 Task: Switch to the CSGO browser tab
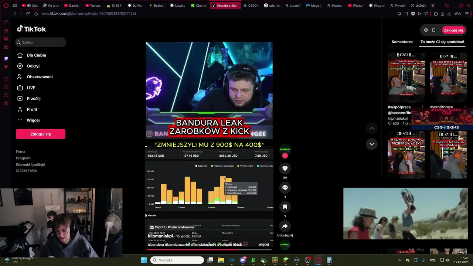[x=251, y=6]
